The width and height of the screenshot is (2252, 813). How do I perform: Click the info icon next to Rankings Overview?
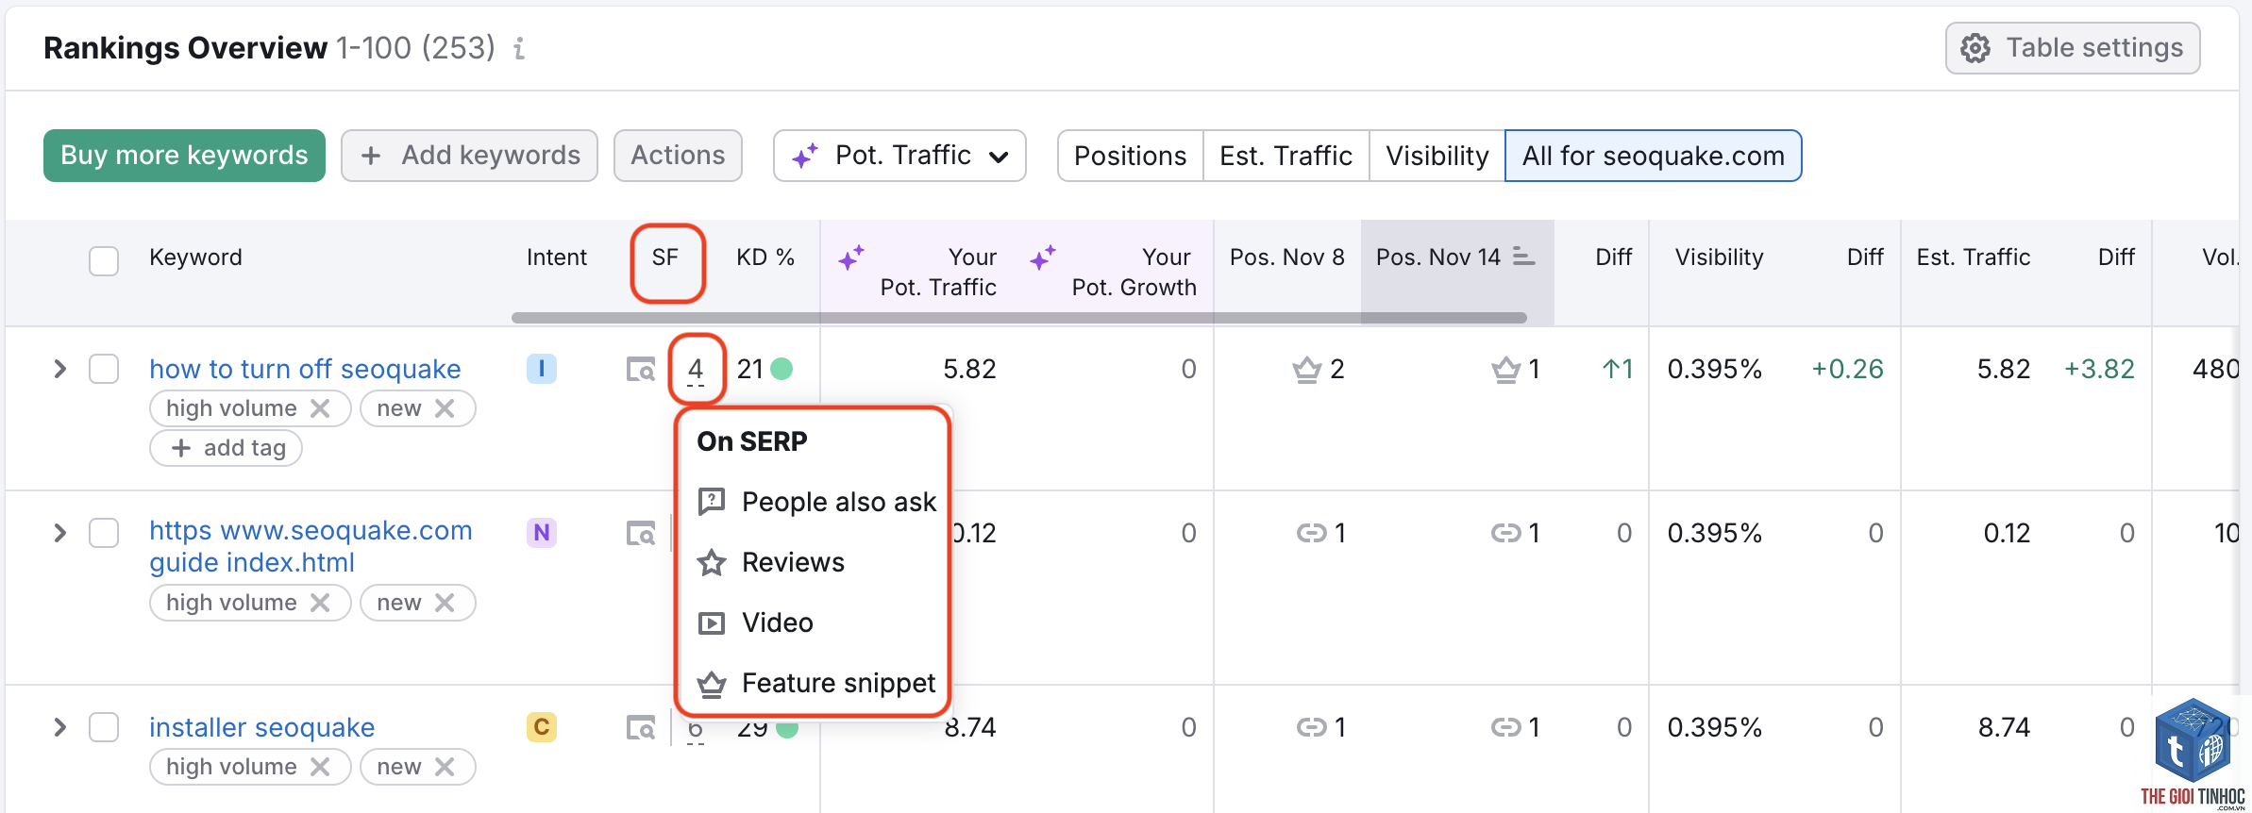(x=519, y=48)
